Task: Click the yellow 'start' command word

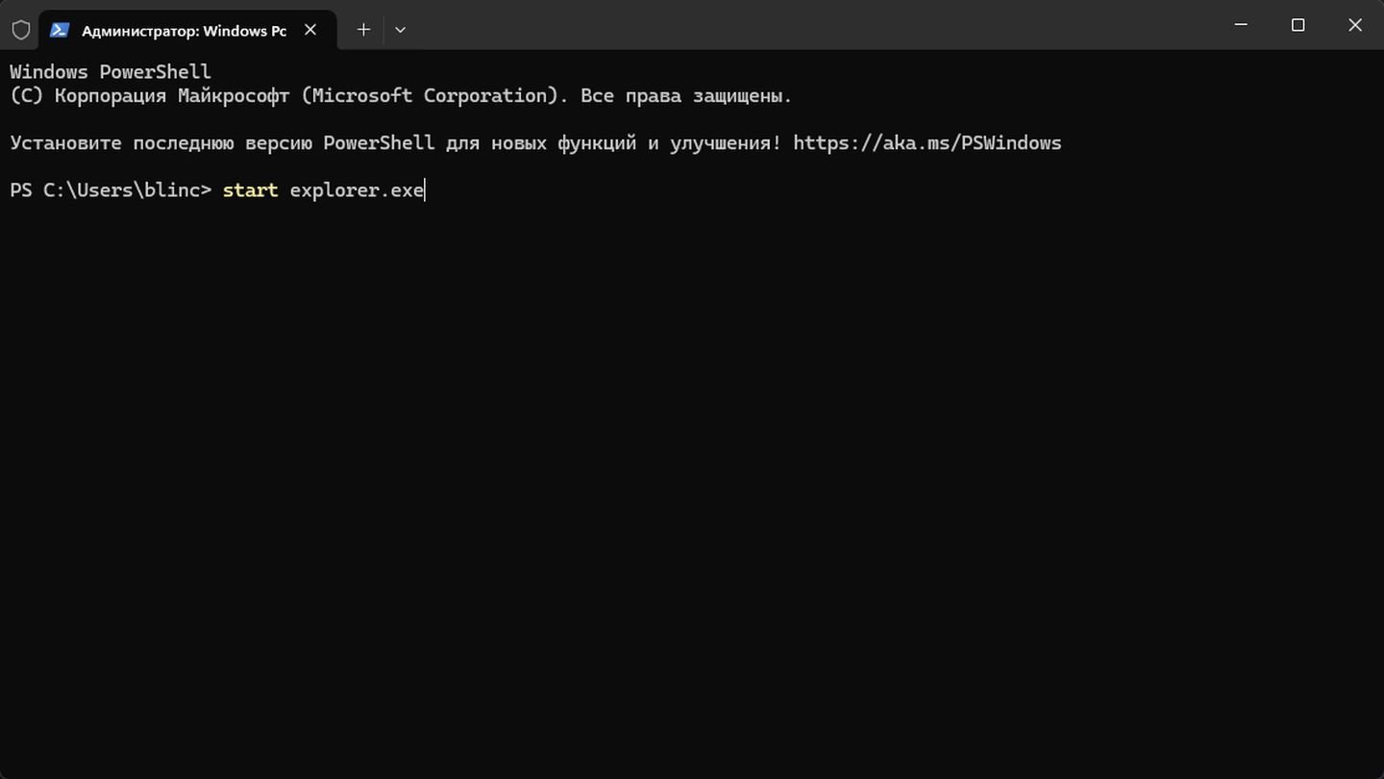Action: [x=250, y=190]
